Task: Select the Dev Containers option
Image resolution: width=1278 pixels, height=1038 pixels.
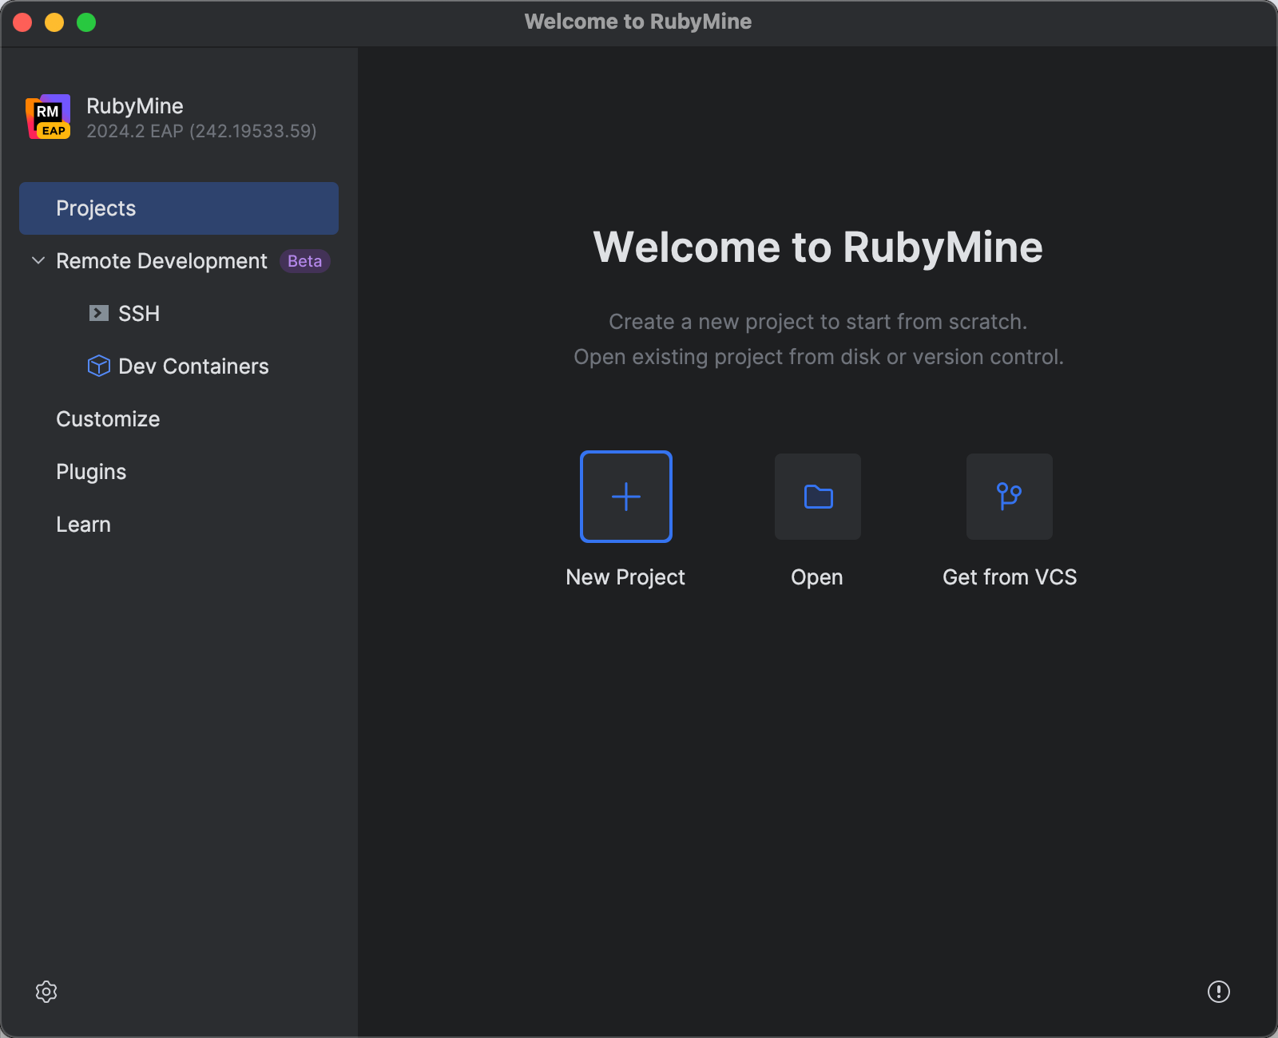Action: pyautogui.click(x=192, y=366)
